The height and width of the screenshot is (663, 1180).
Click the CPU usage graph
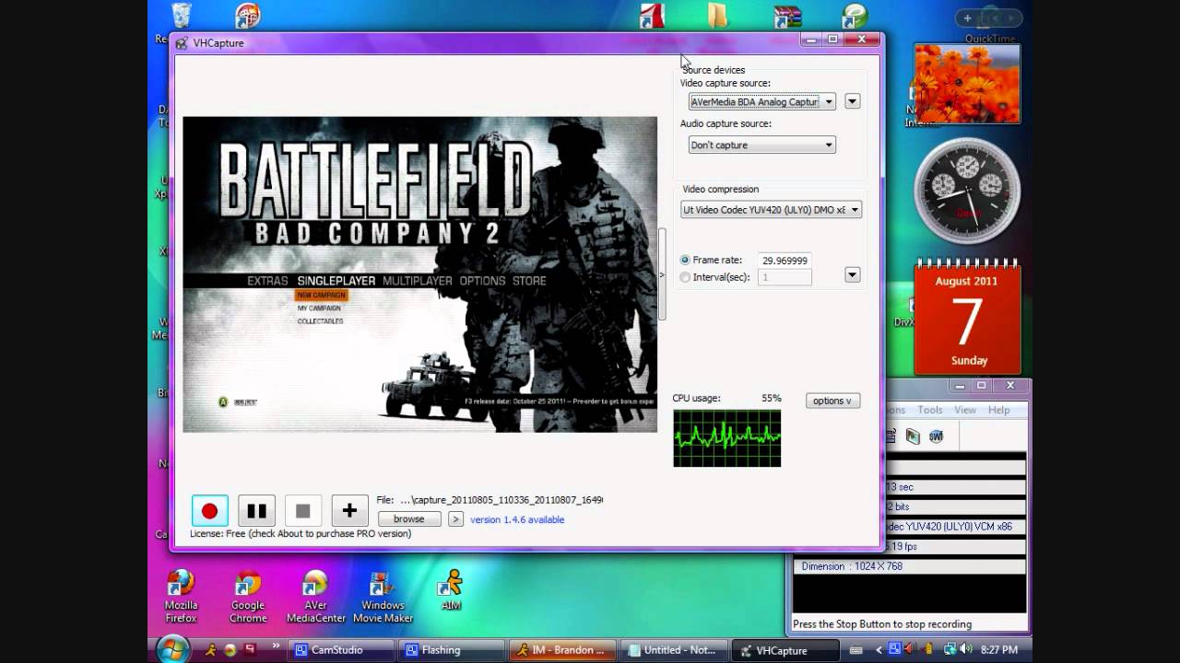coord(727,438)
